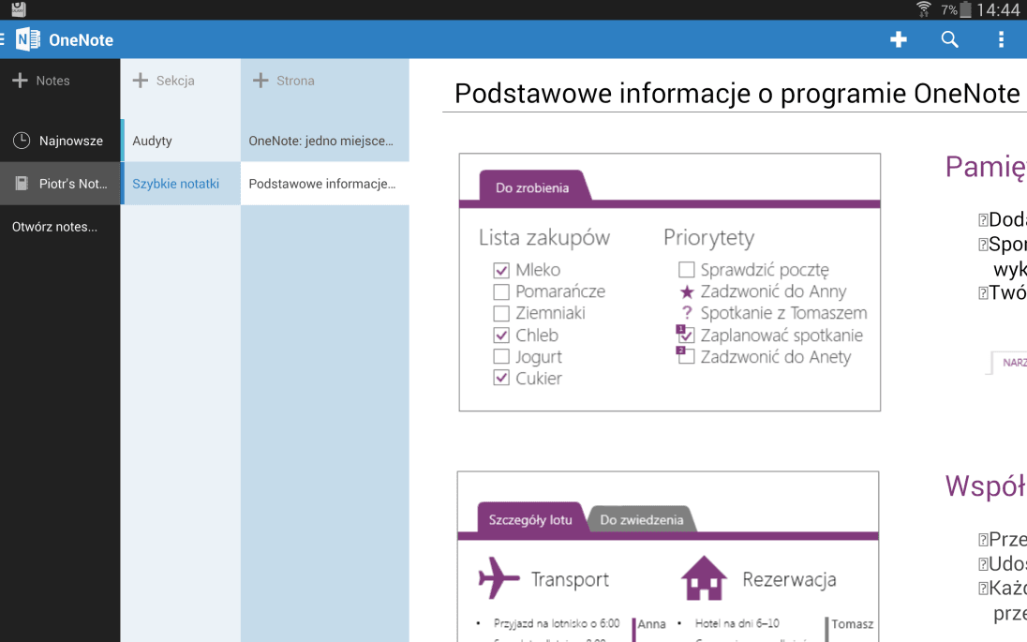Viewport: 1027px width, 642px height.
Task: Open the OneNote: jedno miejsce page
Action: point(325,141)
